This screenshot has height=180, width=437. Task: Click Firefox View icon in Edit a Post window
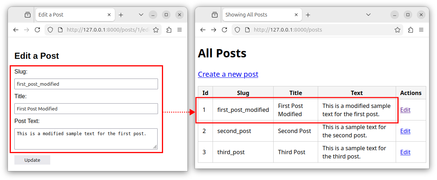click(28, 15)
